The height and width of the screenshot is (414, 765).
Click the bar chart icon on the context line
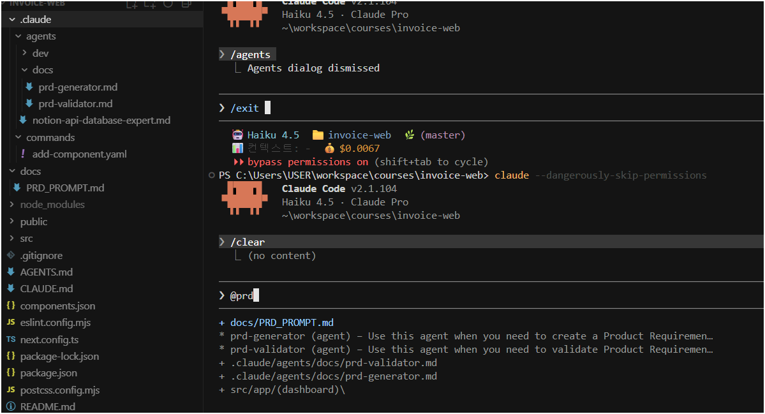pyautogui.click(x=237, y=148)
